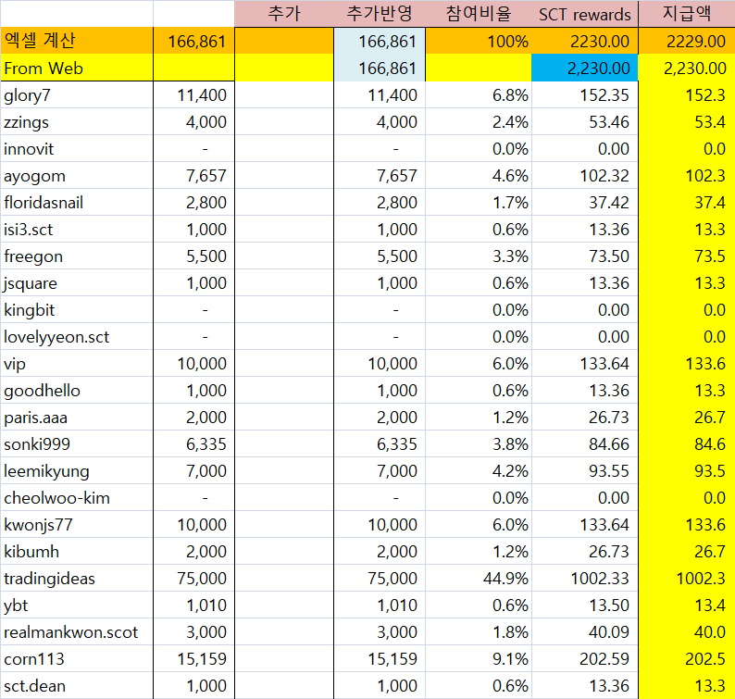Click the realmankwon.scot name cell

(x=77, y=632)
